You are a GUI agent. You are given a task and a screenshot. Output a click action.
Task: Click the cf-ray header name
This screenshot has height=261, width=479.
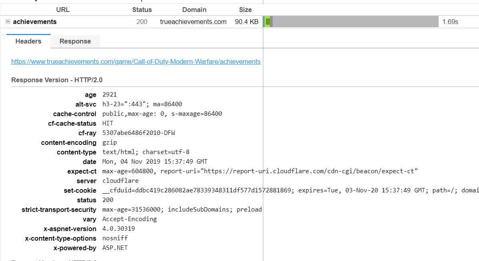pos(88,133)
